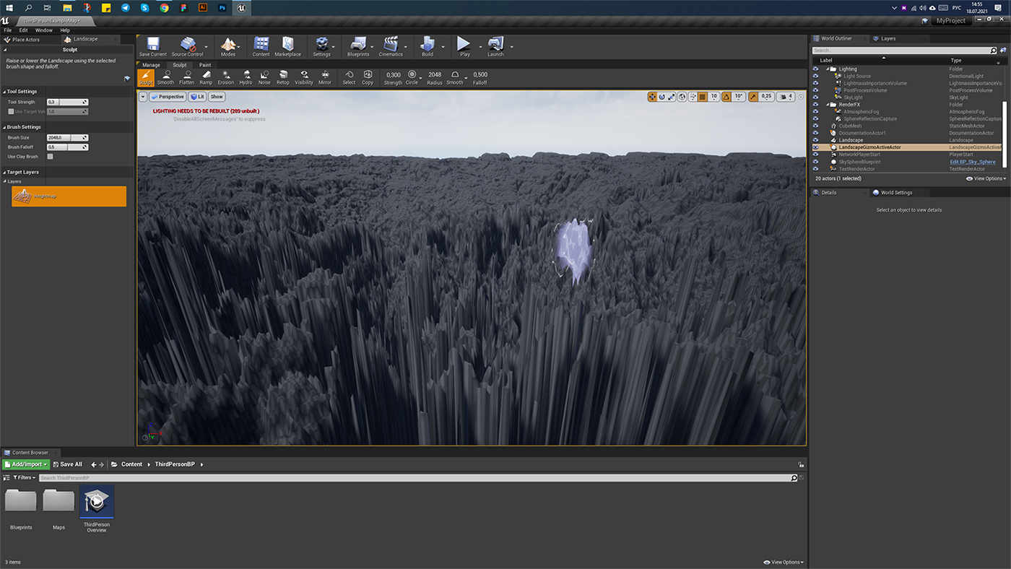Enable Use Clay Brush checkbox
The width and height of the screenshot is (1011, 569).
click(50, 157)
